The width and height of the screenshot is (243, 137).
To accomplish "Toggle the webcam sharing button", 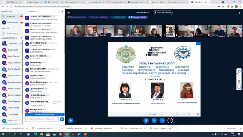I will (x=162, y=121).
